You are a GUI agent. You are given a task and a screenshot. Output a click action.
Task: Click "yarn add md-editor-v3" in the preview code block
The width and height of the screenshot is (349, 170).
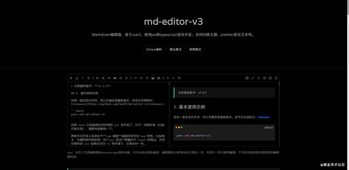point(193,135)
